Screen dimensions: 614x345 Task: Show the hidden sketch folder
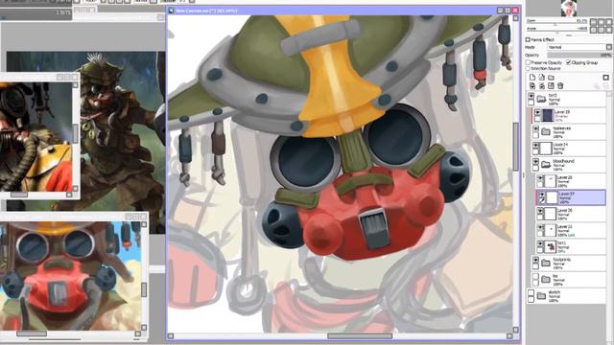531,292
